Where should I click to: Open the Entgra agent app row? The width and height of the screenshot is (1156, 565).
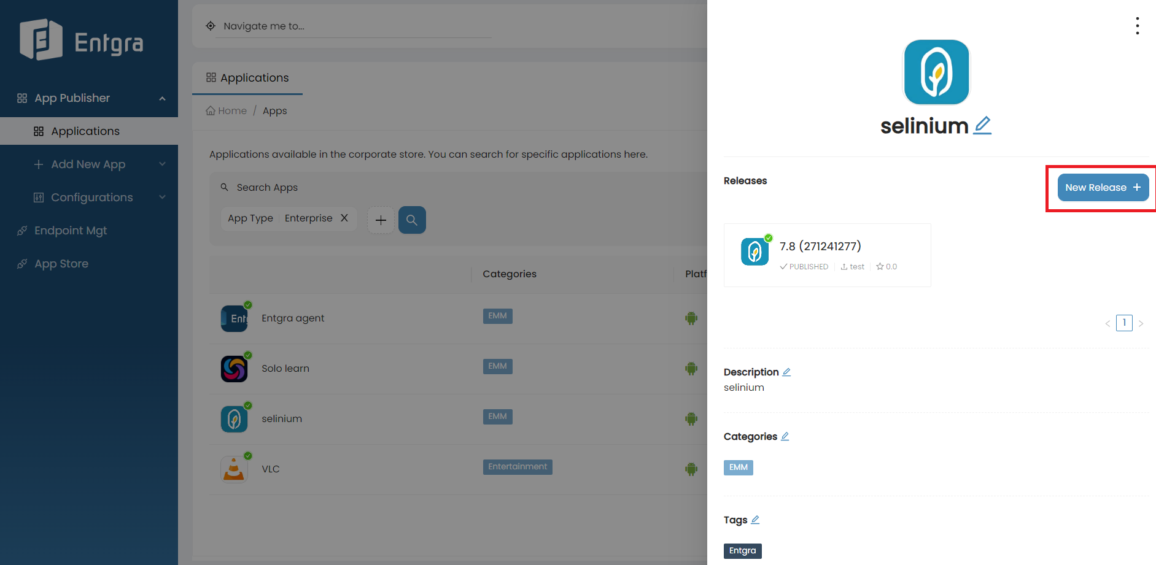[457, 318]
